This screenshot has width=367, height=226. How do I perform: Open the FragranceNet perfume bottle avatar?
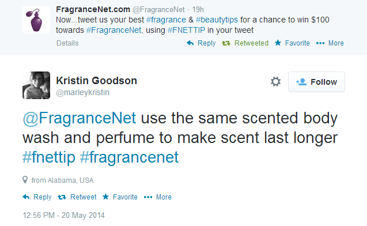pos(36,20)
